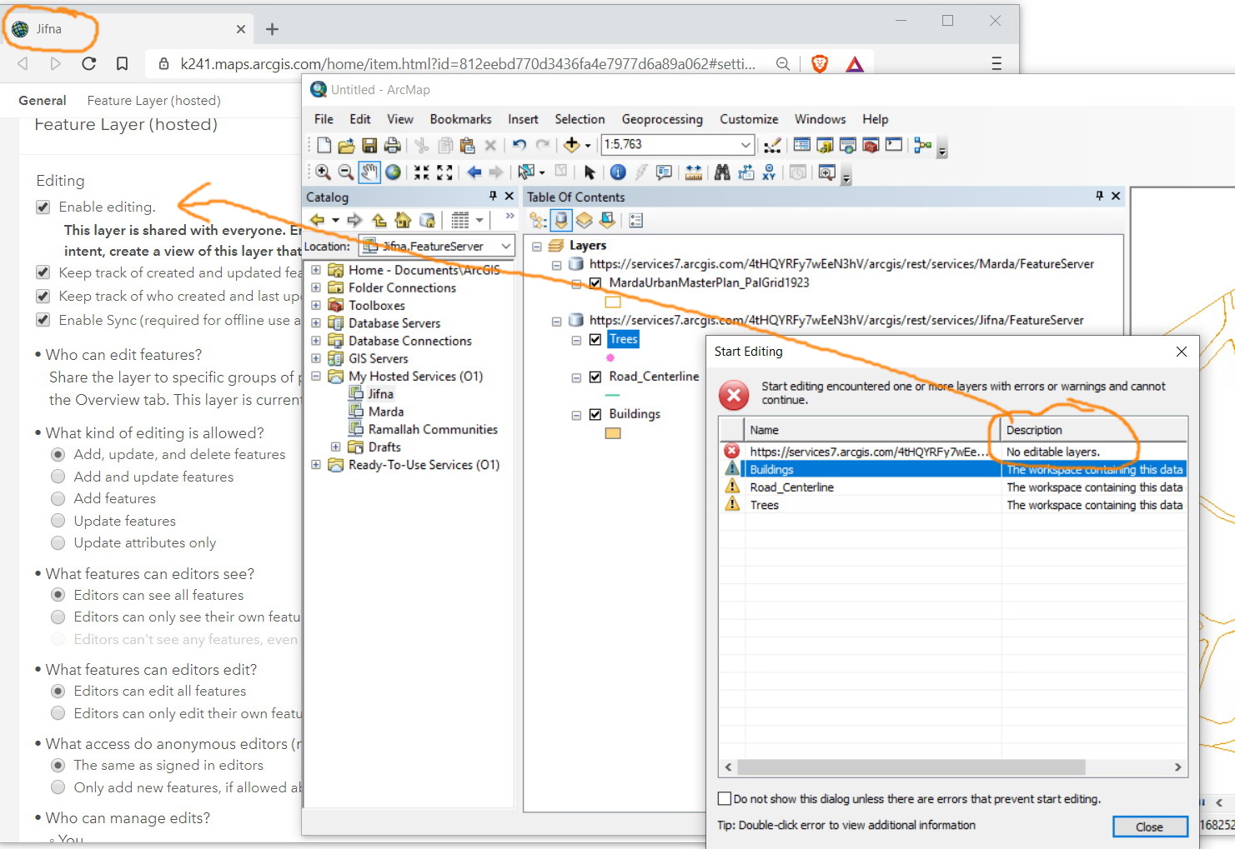Click the Catalog Go To Home Folder icon

(x=403, y=220)
